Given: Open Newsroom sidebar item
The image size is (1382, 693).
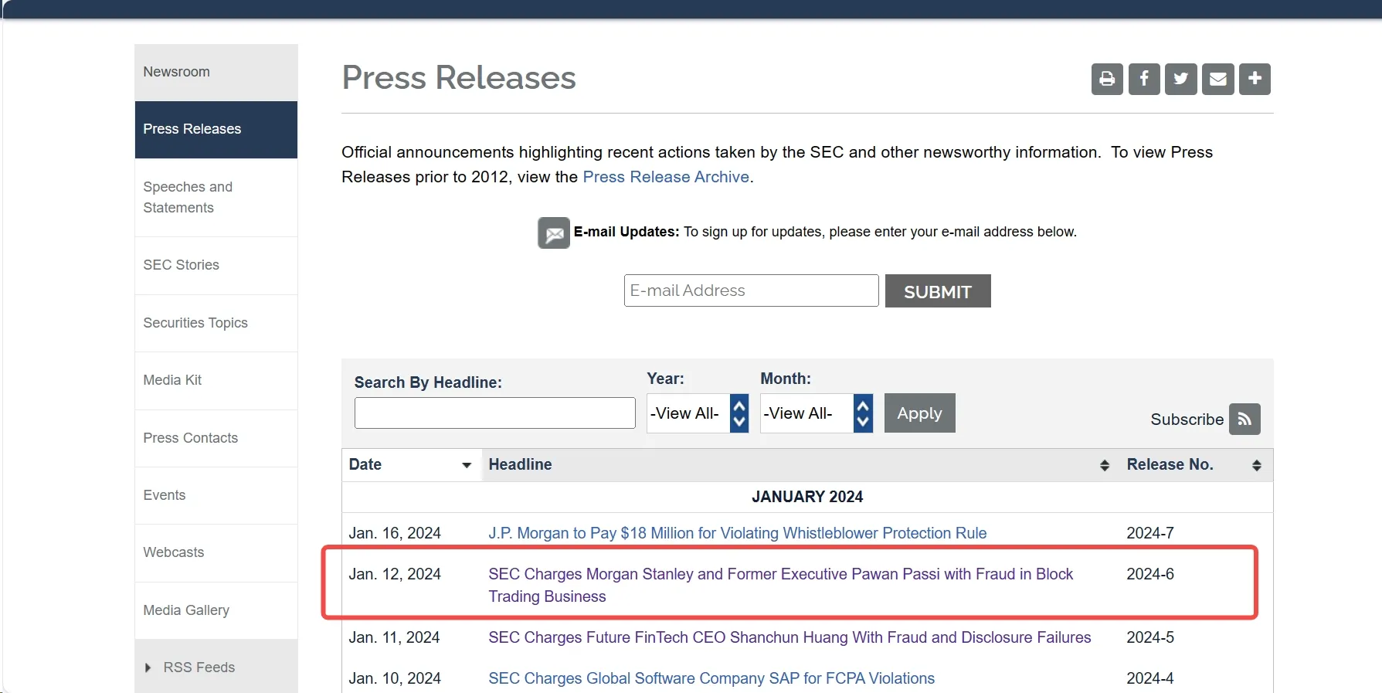Looking at the screenshot, I should (216, 73).
